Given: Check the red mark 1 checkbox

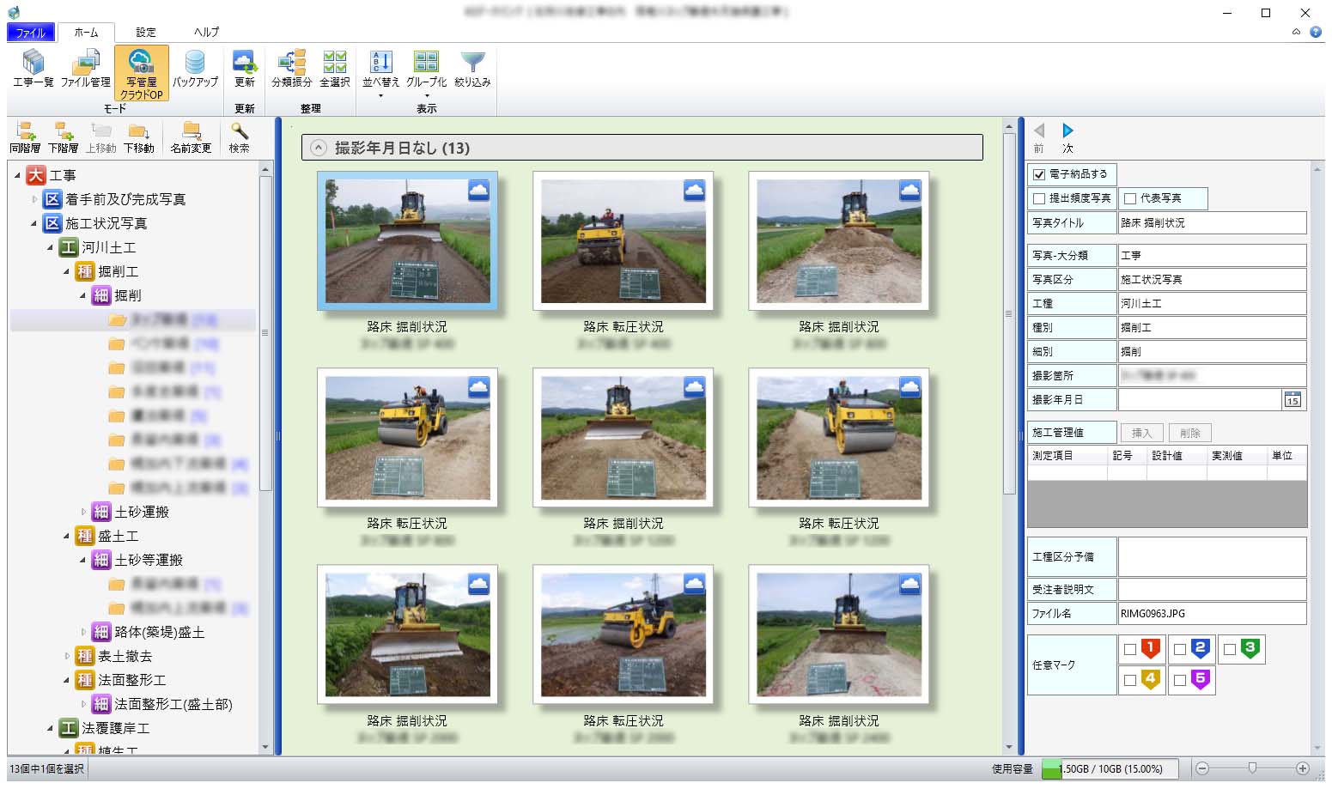Looking at the screenshot, I should point(1130,650).
